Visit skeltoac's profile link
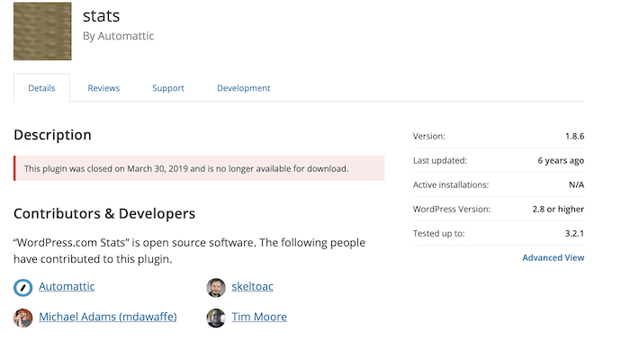This screenshot has width=630, height=341. tap(252, 286)
